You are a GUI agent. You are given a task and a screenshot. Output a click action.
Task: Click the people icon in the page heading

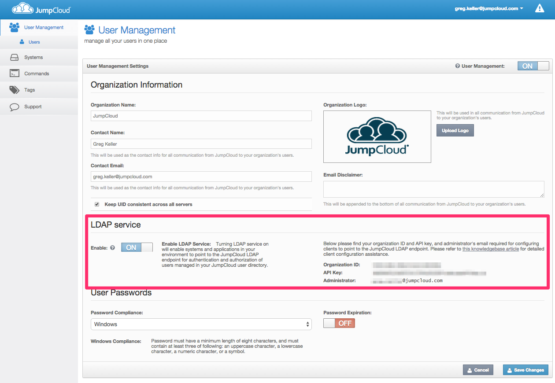89,30
